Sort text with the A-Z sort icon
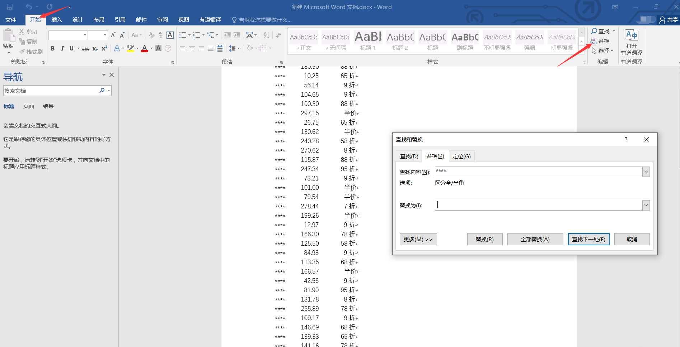Screen dimensions: 680x347 (x=266, y=35)
